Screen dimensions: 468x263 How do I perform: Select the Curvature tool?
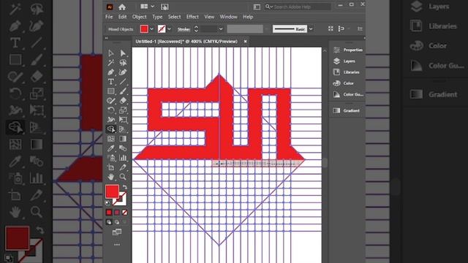(123, 72)
